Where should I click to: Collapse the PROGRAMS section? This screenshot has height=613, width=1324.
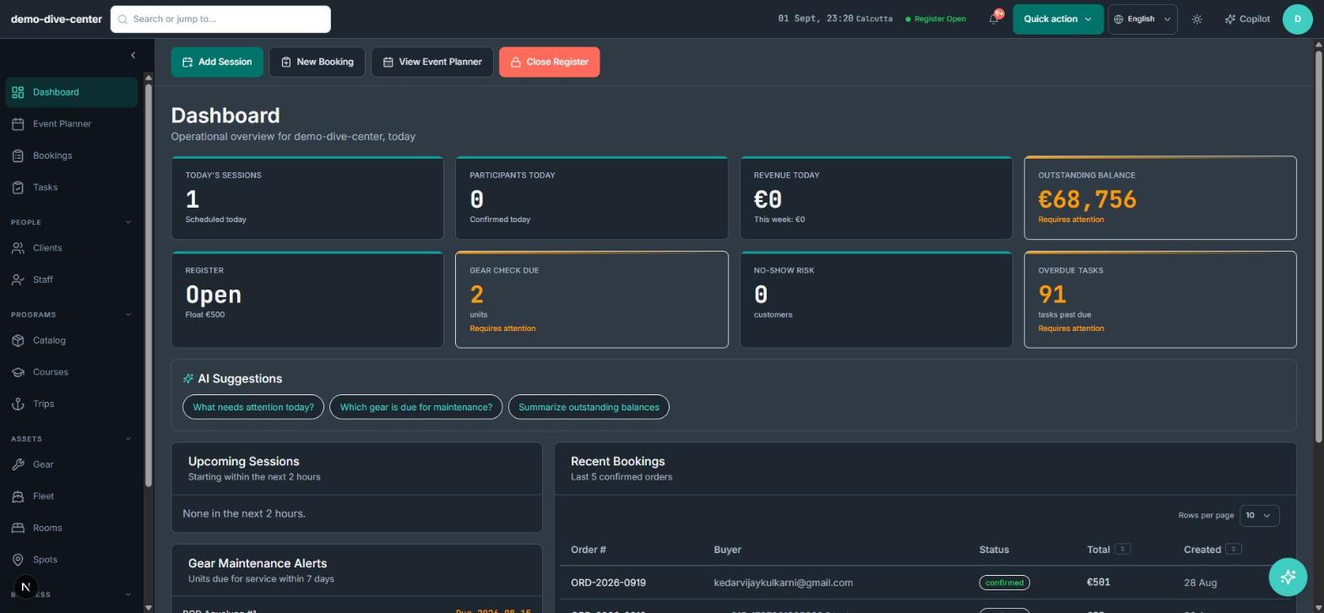coord(128,314)
